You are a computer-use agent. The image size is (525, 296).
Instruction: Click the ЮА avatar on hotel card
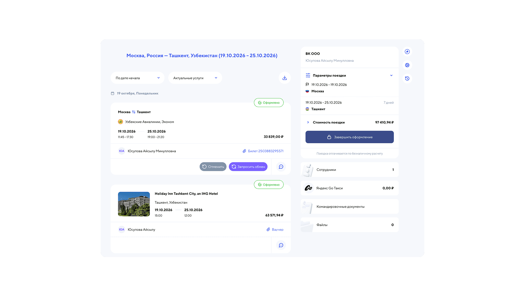pyautogui.click(x=121, y=230)
